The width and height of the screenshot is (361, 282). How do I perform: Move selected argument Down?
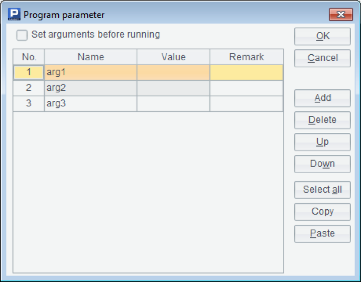click(322, 164)
